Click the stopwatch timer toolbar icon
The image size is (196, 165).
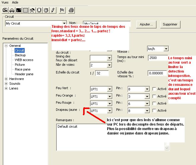coord(46,10)
